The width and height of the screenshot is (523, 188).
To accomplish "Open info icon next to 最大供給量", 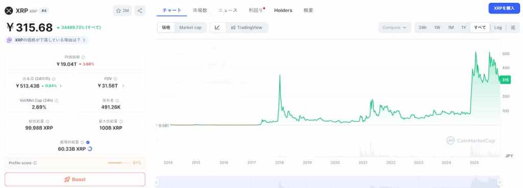I will coord(121,121).
